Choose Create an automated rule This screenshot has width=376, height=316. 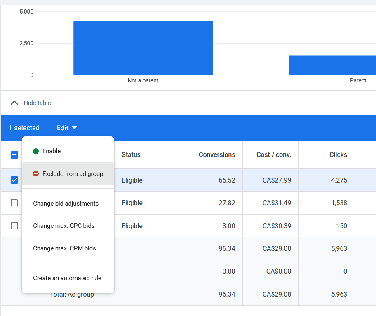pyautogui.click(x=68, y=278)
